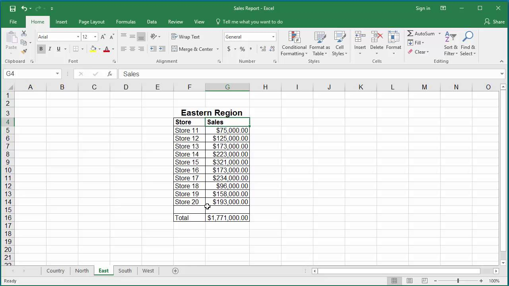Viewport: 509px width, 286px height.
Task: Click the Format Painter brush icon
Action: 24,51
